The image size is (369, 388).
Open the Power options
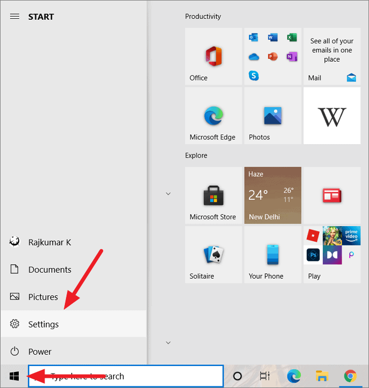tap(73, 352)
